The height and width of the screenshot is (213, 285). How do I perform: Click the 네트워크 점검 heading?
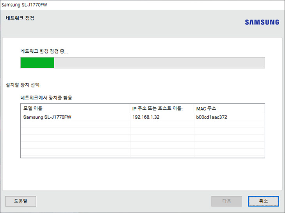pos(20,18)
